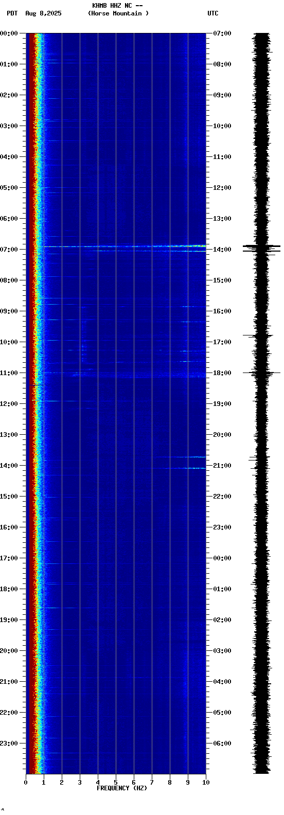Screen dimensions: 284x815
Task: Click the UTC '06:00' time label
Action: (222, 743)
